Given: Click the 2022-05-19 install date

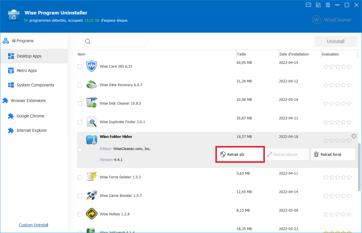Looking at the screenshot, I should pyautogui.click(x=289, y=100).
